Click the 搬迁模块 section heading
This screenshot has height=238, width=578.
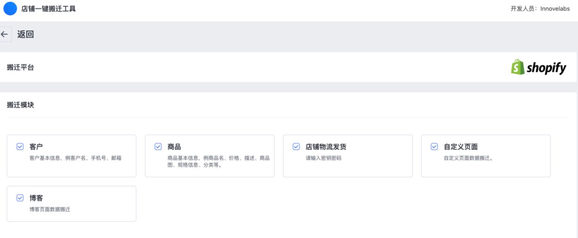click(20, 105)
